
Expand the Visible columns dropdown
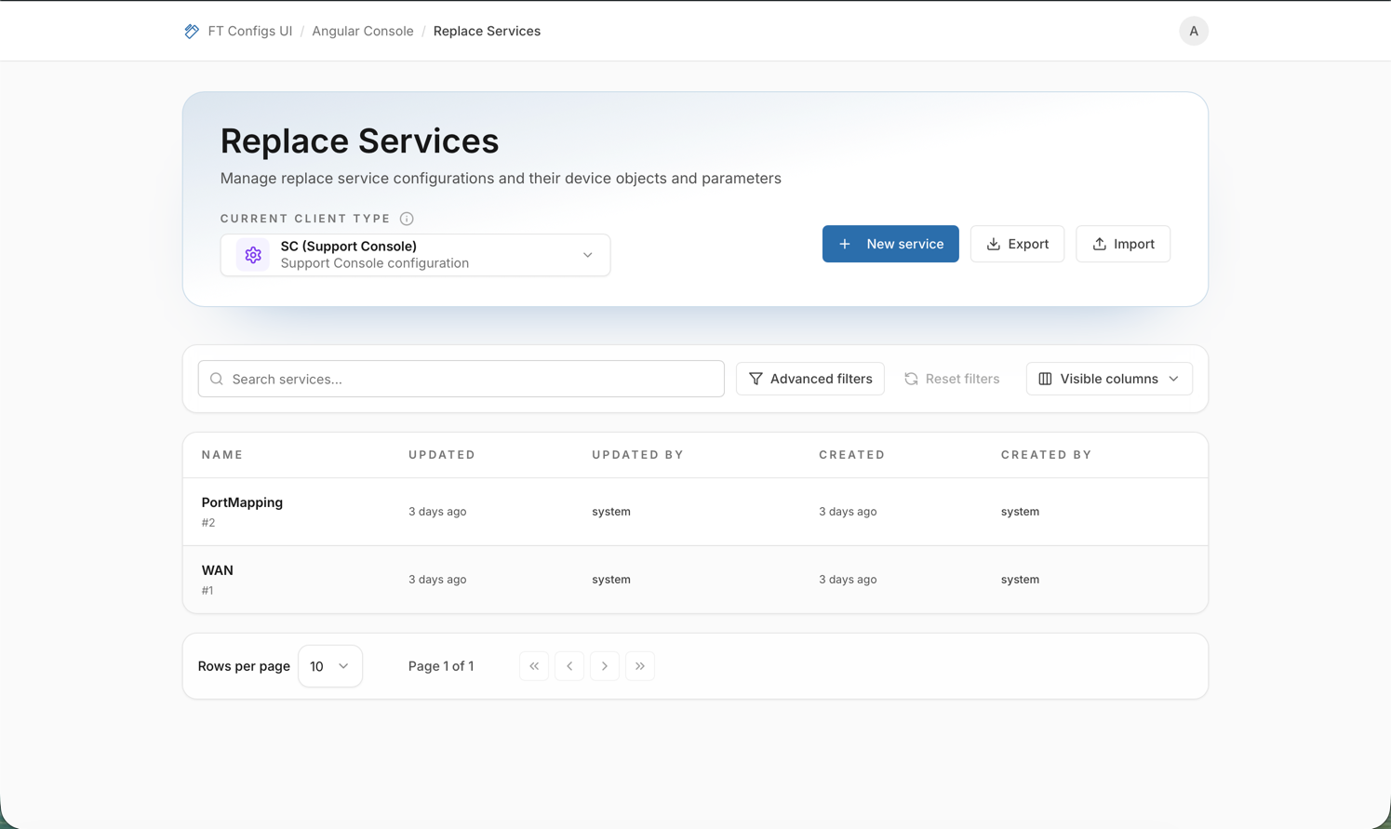(1109, 379)
